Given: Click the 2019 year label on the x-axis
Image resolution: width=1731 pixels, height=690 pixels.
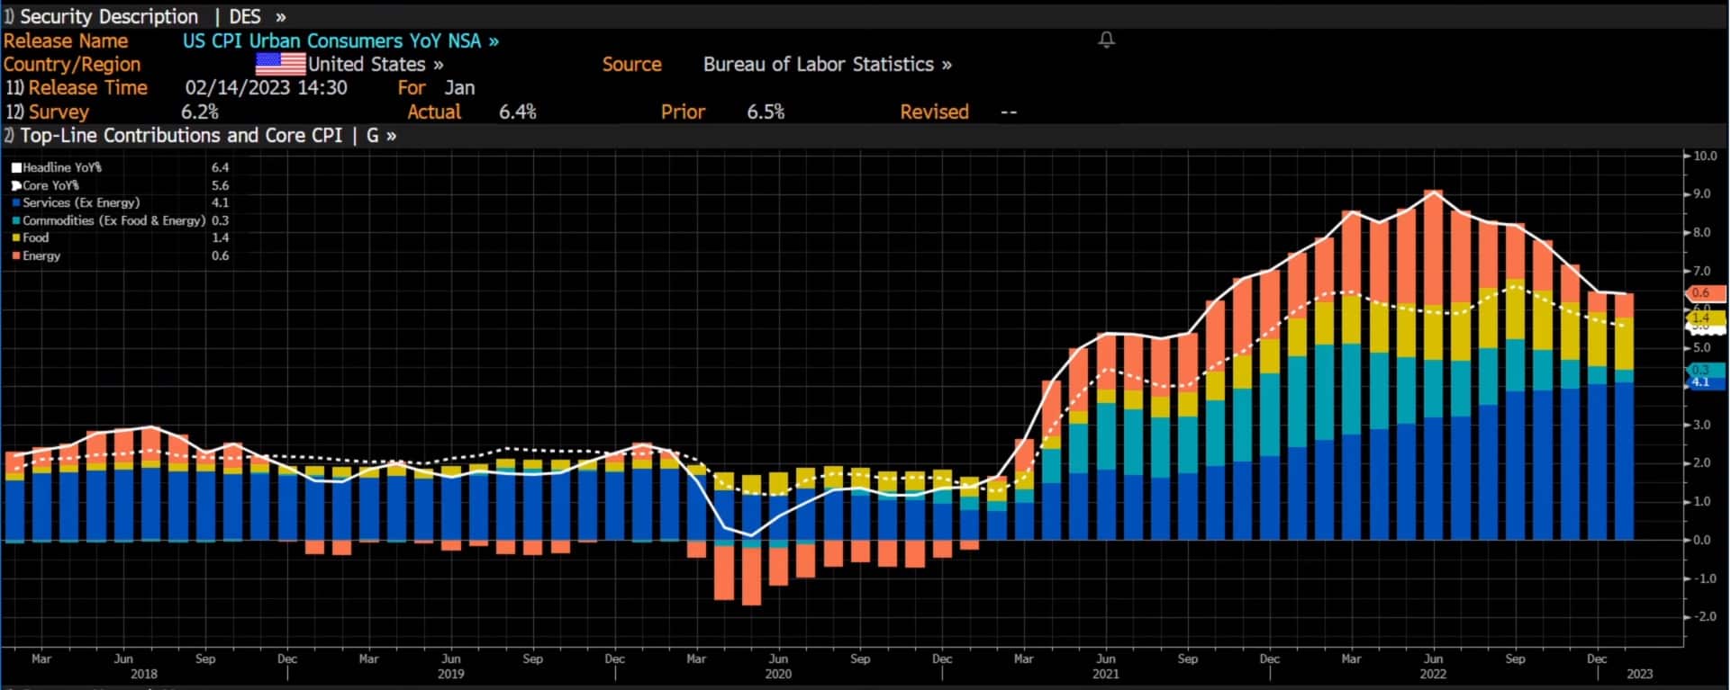Looking at the screenshot, I should (x=451, y=674).
